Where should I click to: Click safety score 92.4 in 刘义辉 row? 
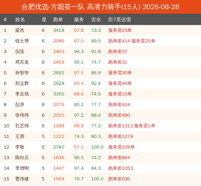point(96,83)
